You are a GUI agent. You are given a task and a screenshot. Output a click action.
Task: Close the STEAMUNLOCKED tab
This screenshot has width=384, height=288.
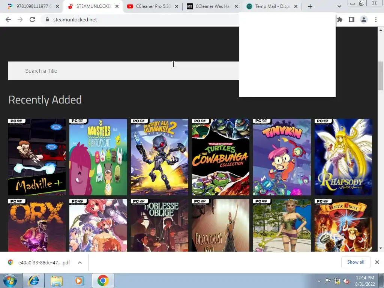117,6
